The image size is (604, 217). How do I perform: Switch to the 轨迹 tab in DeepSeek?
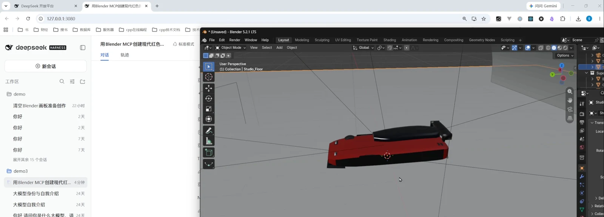[125, 55]
